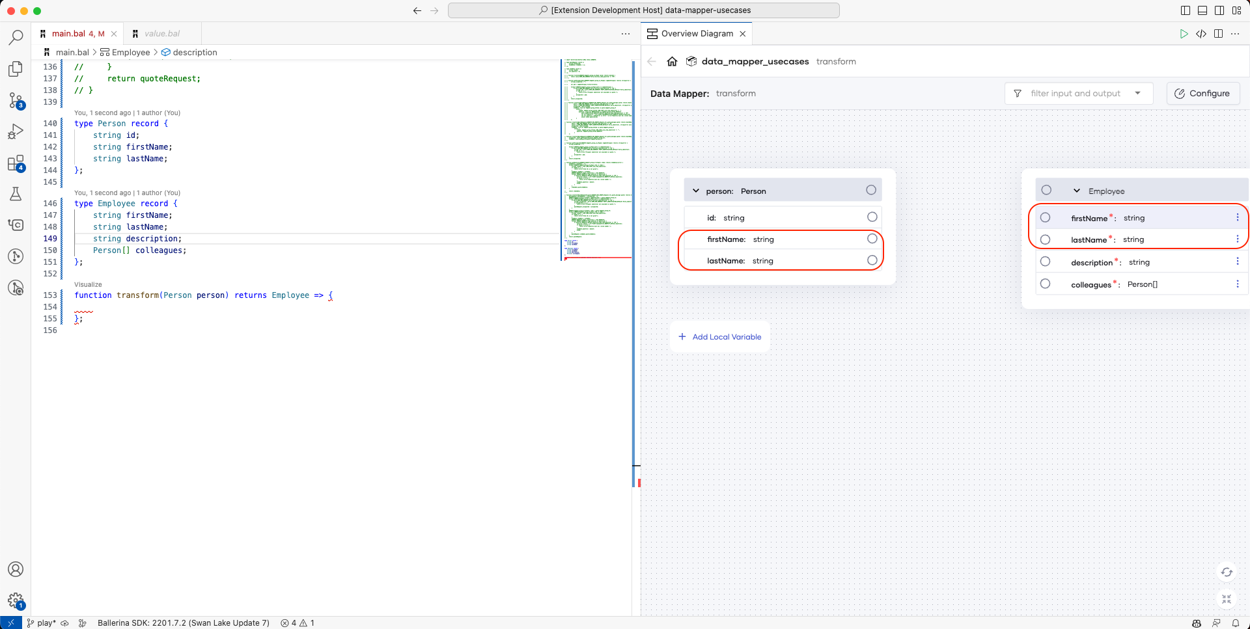
Task: Select the Overview Diagram tab
Action: point(695,33)
